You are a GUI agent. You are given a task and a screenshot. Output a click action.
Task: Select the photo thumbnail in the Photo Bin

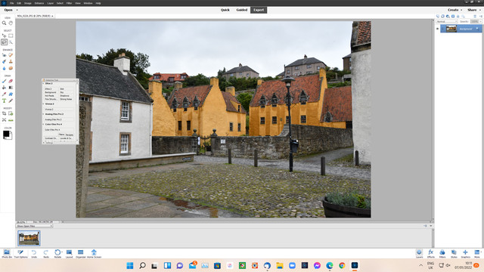pos(29,238)
